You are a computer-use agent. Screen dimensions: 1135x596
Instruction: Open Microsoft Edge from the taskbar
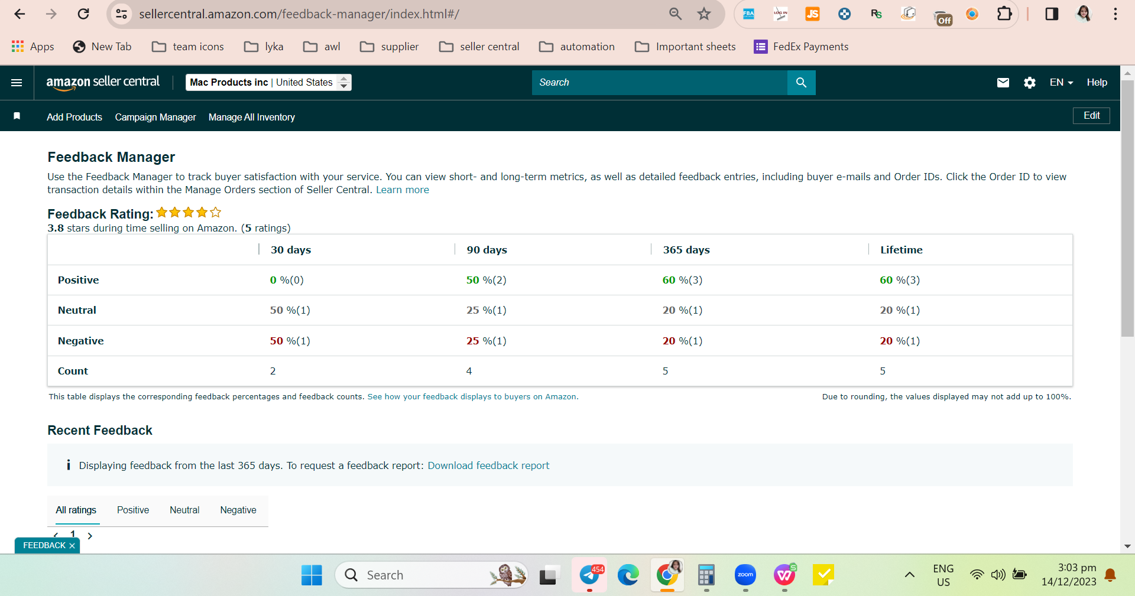[x=628, y=575]
